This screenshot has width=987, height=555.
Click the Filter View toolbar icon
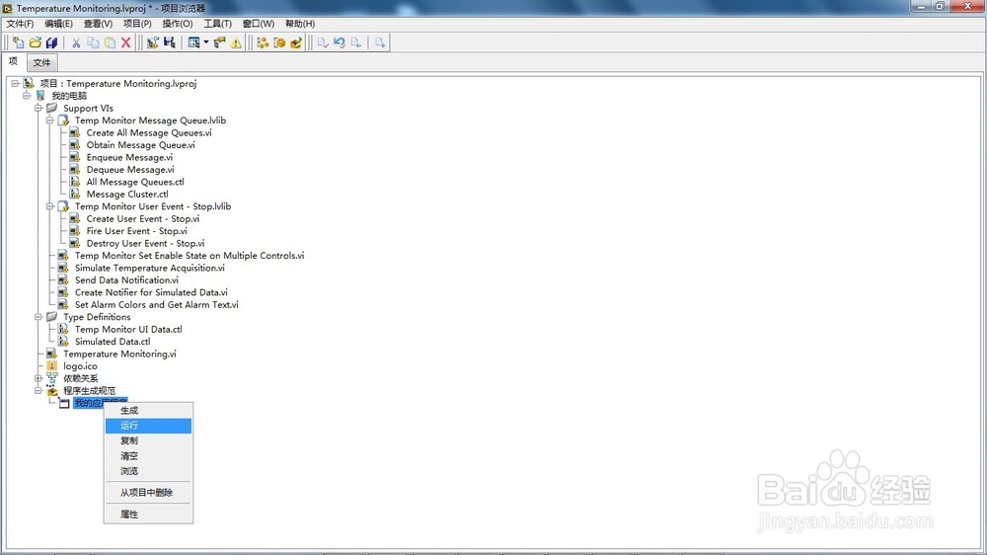[193, 42]
